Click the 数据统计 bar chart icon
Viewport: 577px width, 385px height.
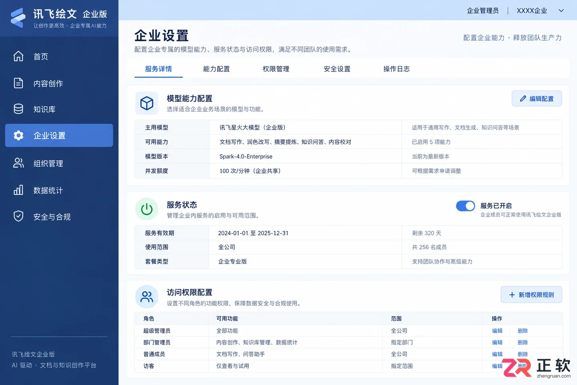pos(18,190)
